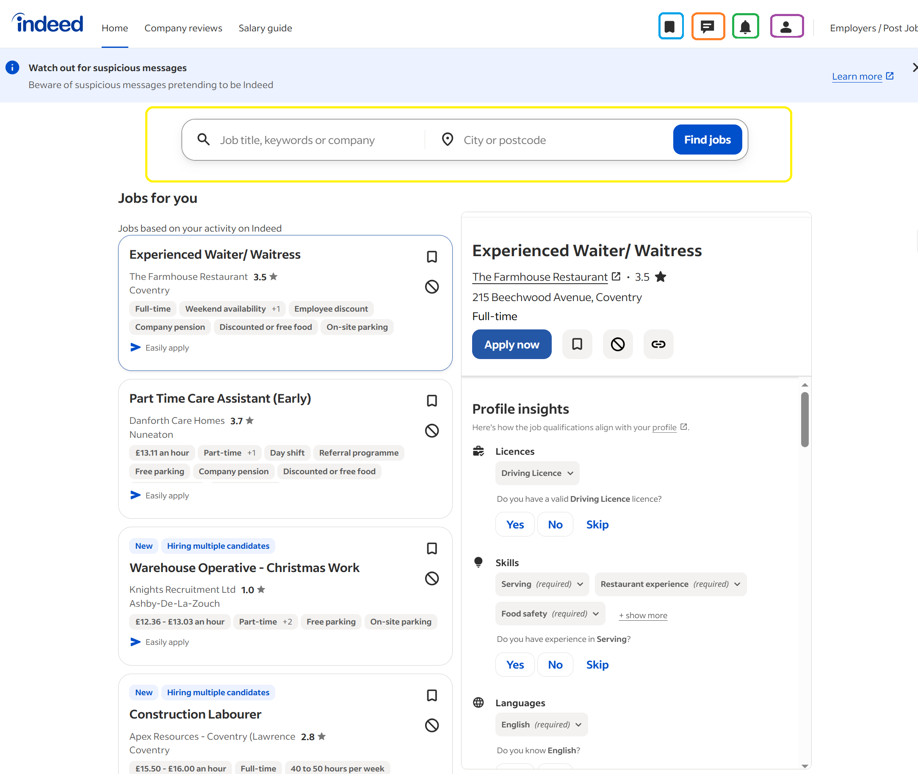
Task: Click the Languages globe icon
Action: click(x=478, y=702)
